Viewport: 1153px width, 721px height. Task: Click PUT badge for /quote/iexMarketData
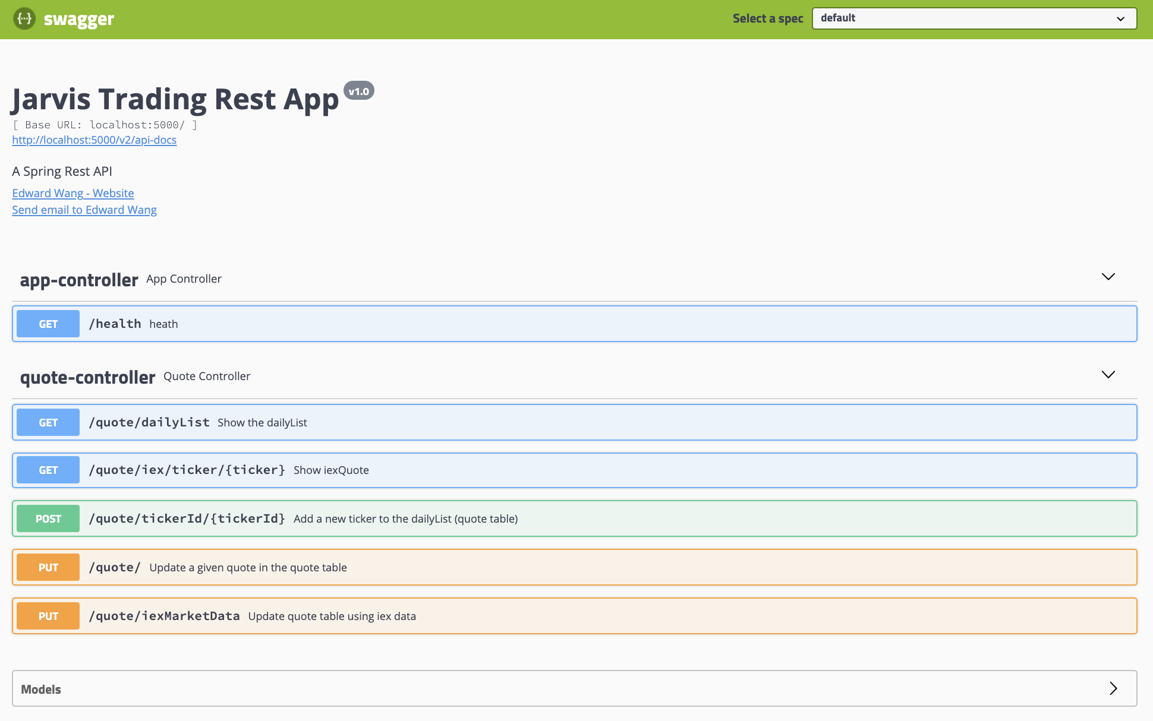[x=48, y=616]
